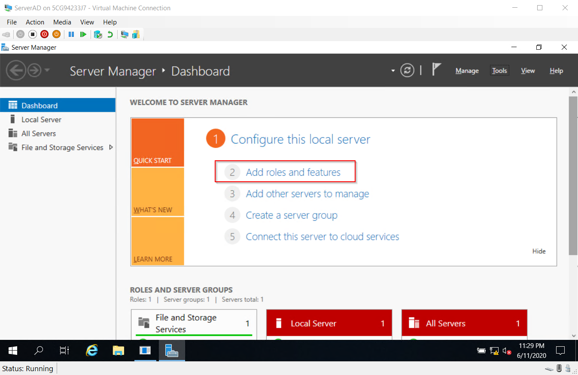Resume the VM with the green play icon

83,34
